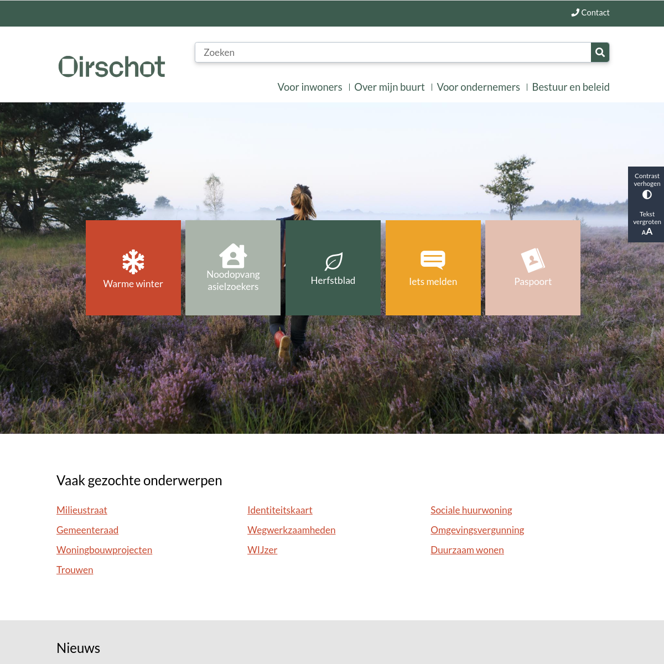The width and height of the screenshot is (664, 664).
Task: Open the Gemeenteraad link
Action: [x=87, y=530]
